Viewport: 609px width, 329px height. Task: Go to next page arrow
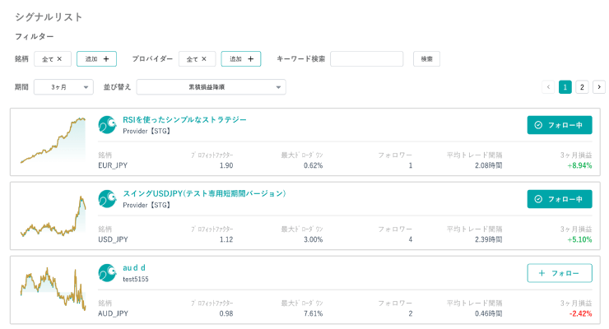[598, 87]
